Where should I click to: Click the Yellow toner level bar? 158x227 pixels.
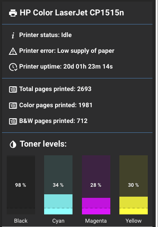[134, 185]
